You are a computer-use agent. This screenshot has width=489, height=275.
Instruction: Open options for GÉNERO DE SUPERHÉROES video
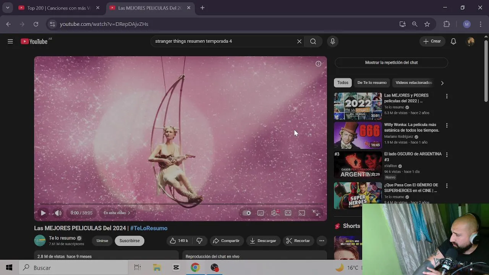(x=447, y=186)
